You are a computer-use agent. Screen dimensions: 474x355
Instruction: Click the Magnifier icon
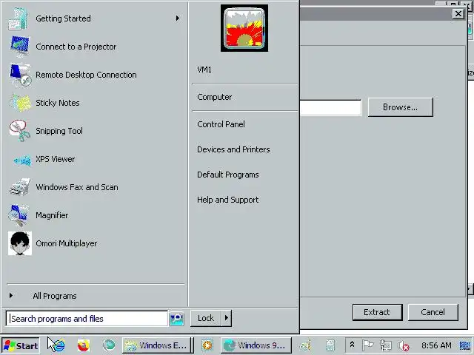click(x=19, y=215)
